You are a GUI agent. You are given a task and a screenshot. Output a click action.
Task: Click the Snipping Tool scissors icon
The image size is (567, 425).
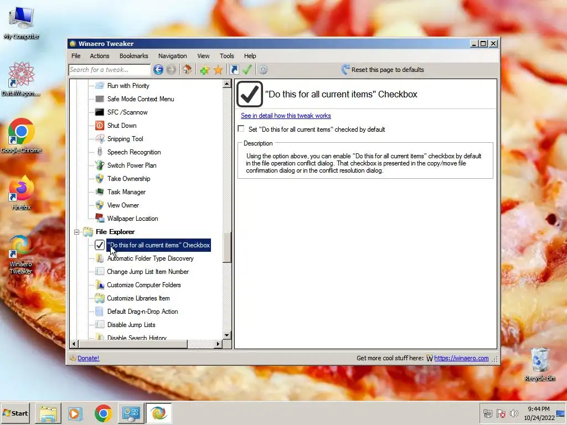click(100, 139)
